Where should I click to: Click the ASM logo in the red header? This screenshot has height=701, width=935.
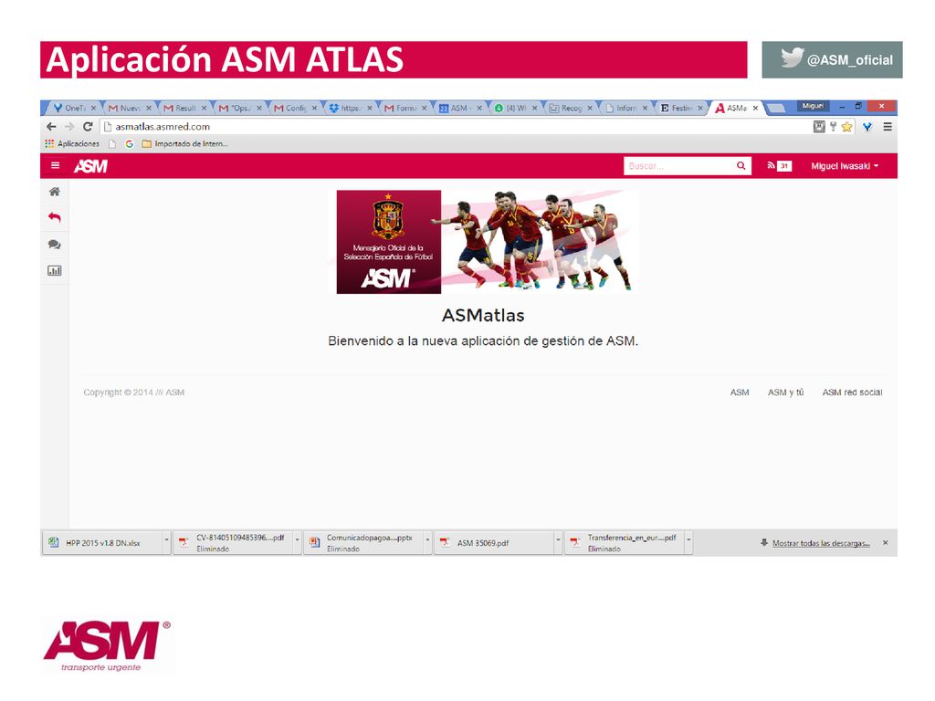90,166
